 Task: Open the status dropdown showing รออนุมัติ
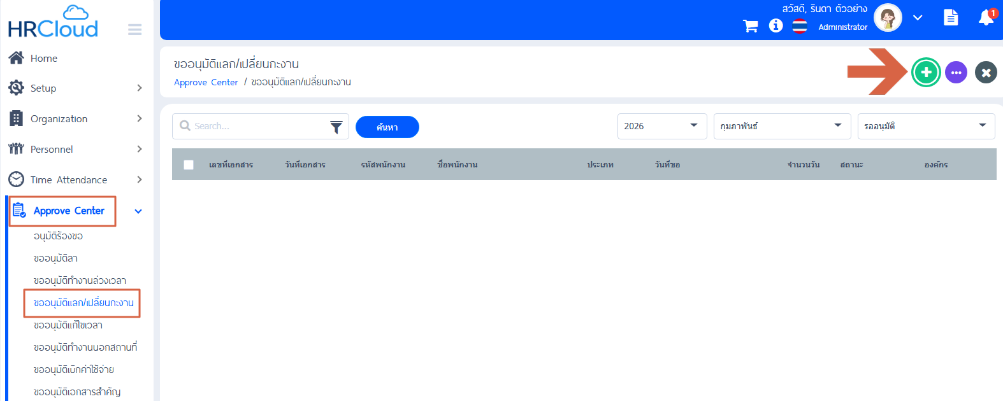click(x=925, y=126)
